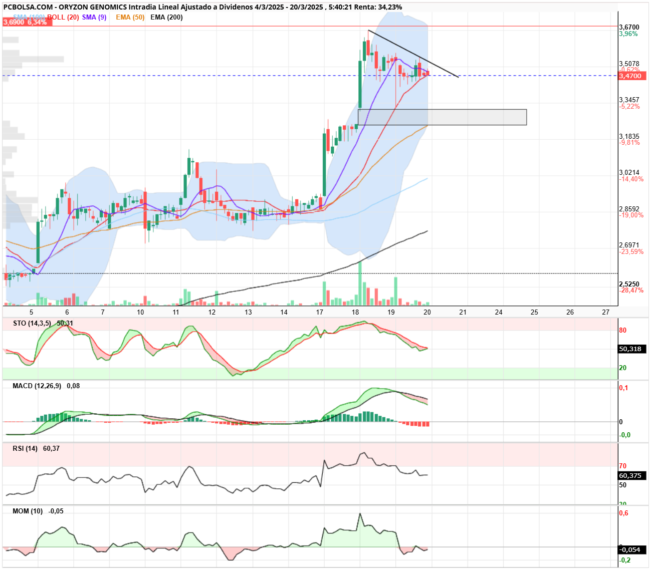
Task: Click the momentum 0,6 scale label
Action: [x=623, y=513]
